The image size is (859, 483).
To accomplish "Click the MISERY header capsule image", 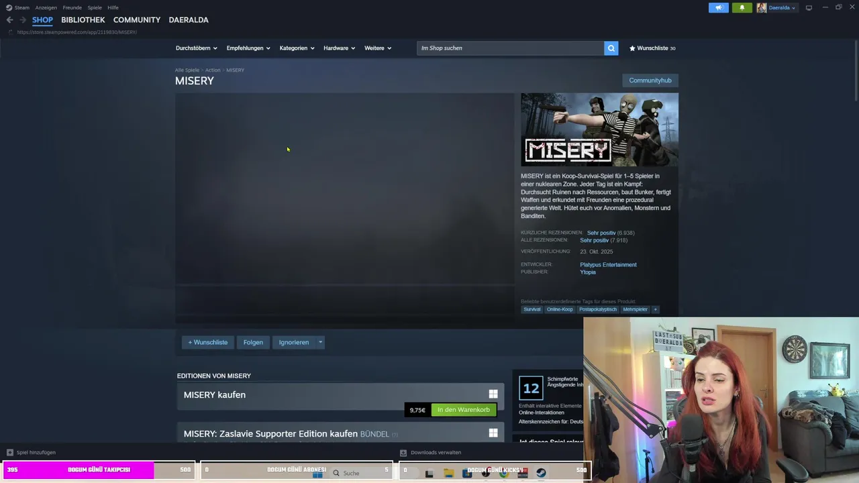I will coord(599,129).
